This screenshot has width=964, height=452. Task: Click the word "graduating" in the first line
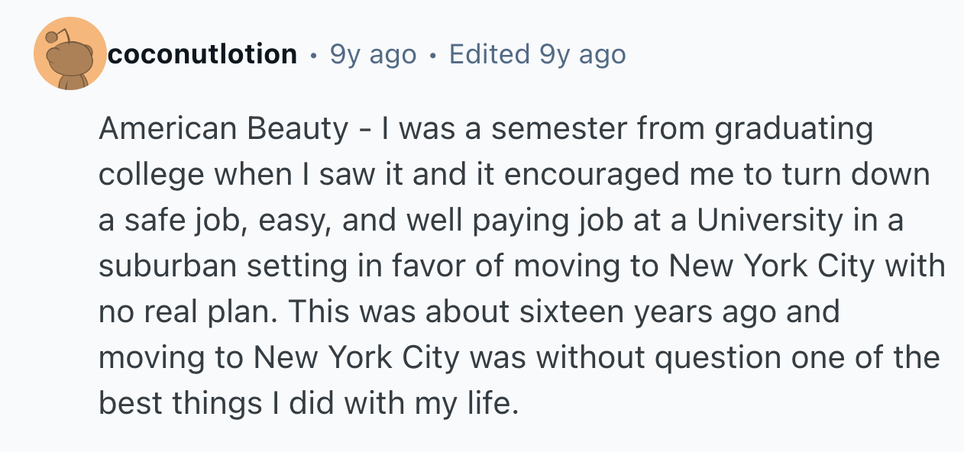point(793,129)
